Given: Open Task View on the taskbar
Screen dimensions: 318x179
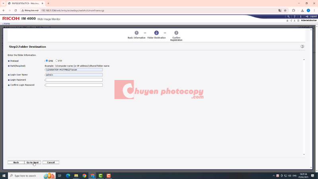Looking at the screenshot, I should 60,175.
